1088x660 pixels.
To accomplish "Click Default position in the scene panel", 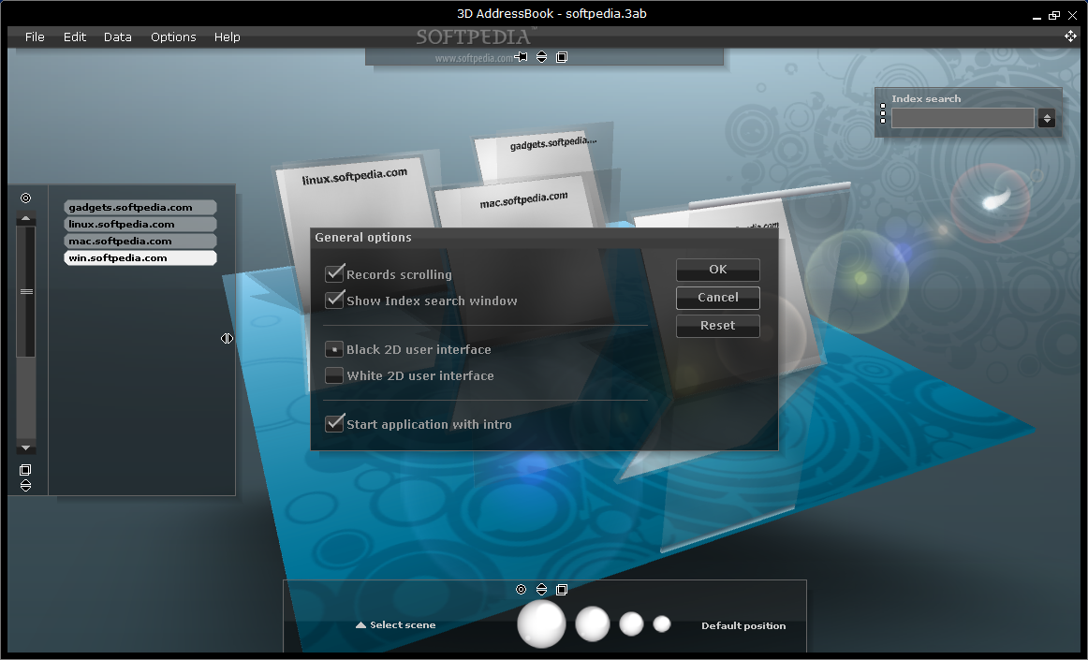I will point(743,625).
